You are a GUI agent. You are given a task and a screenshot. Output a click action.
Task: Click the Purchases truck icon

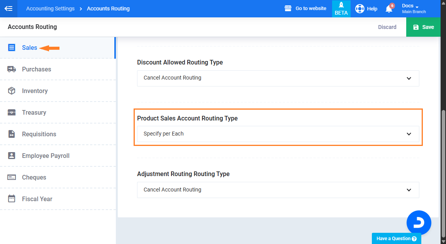(12, 69)
